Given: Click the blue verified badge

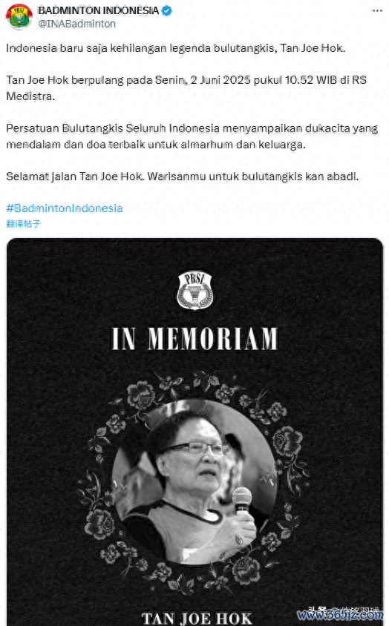Looking at the screenshot, I should pyautogui.click(x=167, y=11).
